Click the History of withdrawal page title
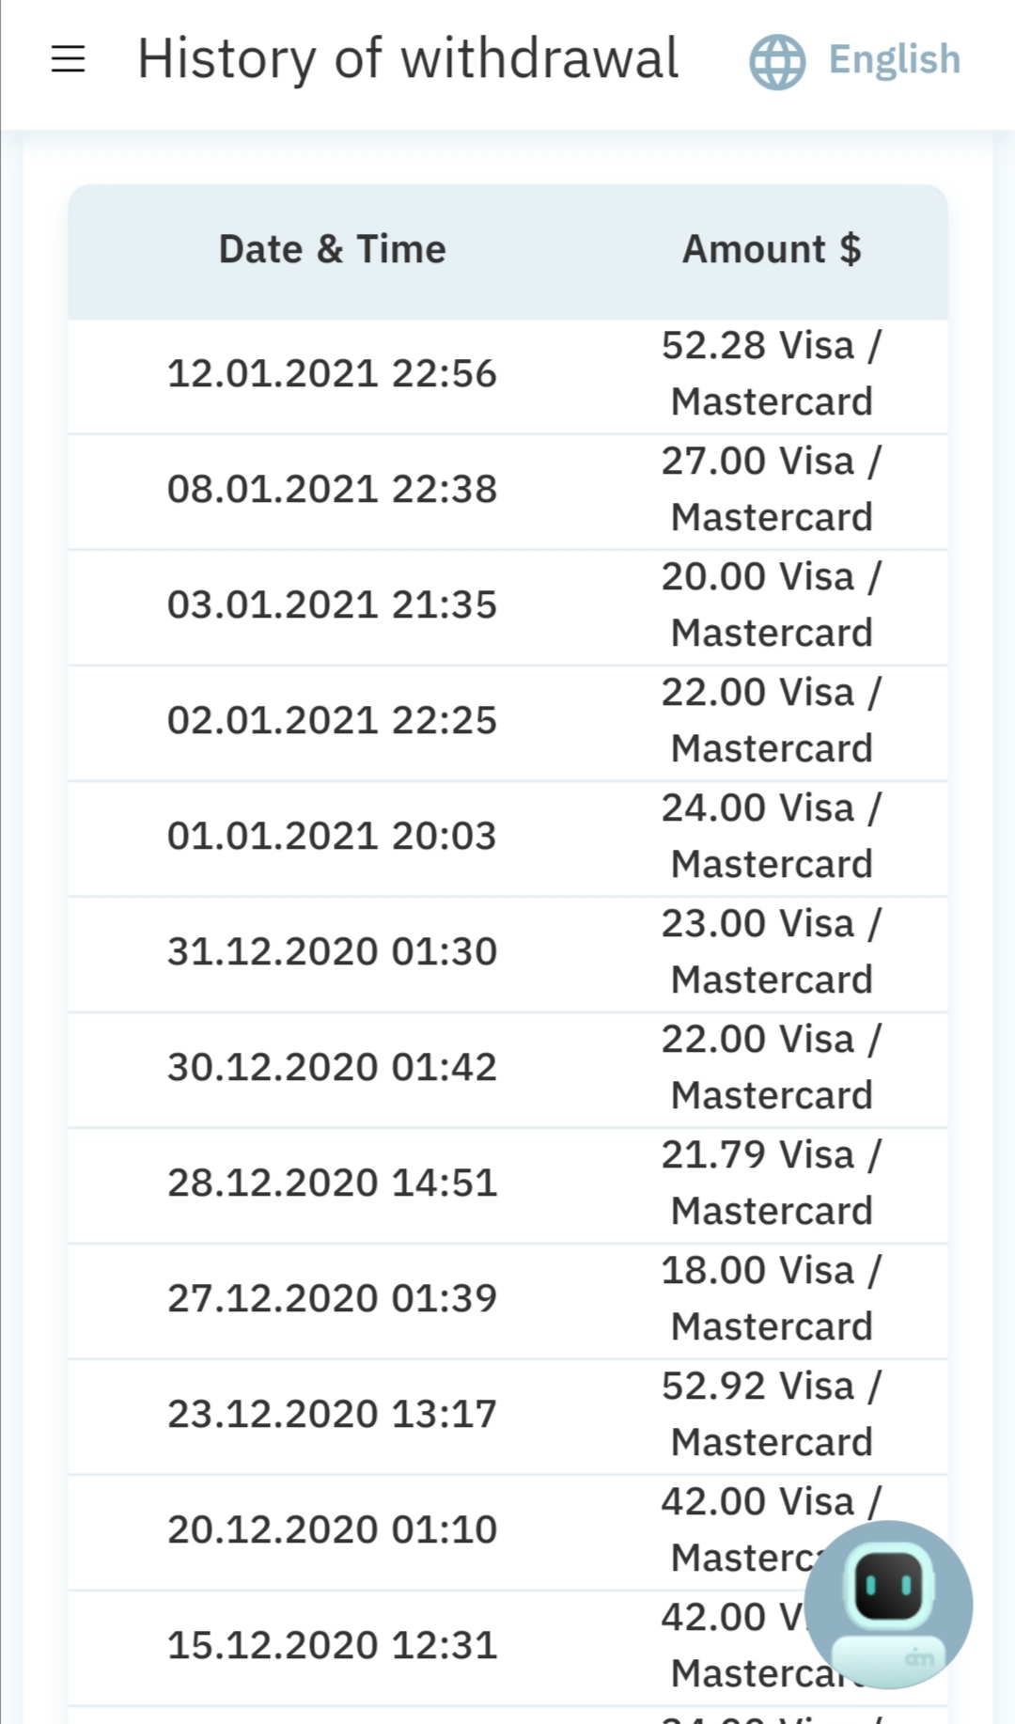 [x=408, y=59]
